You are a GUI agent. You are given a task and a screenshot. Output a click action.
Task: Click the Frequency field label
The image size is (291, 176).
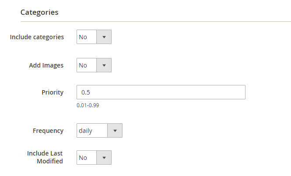pos(48,131)
